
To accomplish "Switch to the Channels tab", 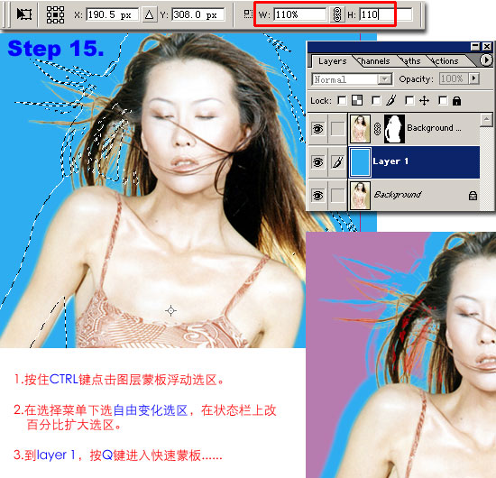I will coord(373,60).
